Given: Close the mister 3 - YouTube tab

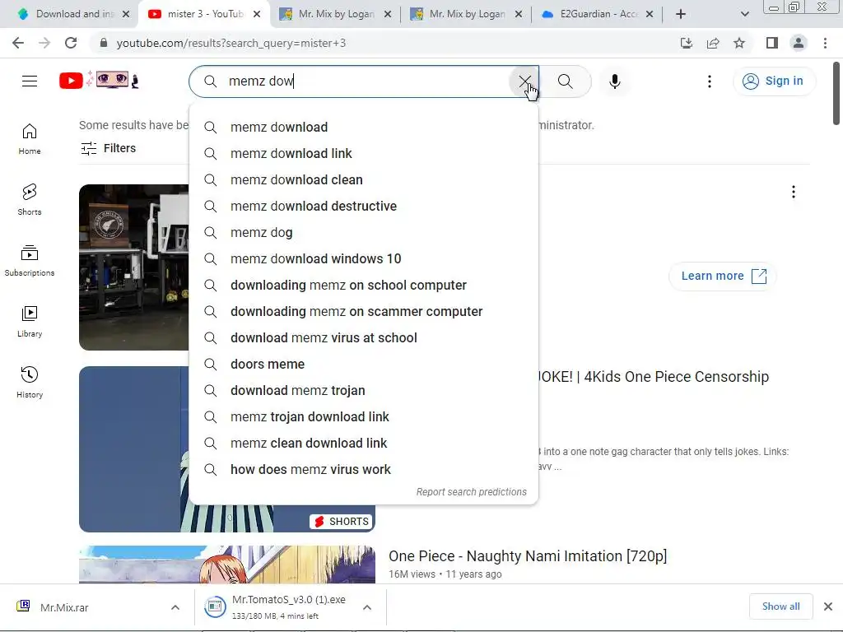Looking at the screenshot, I should coord(257,14).
